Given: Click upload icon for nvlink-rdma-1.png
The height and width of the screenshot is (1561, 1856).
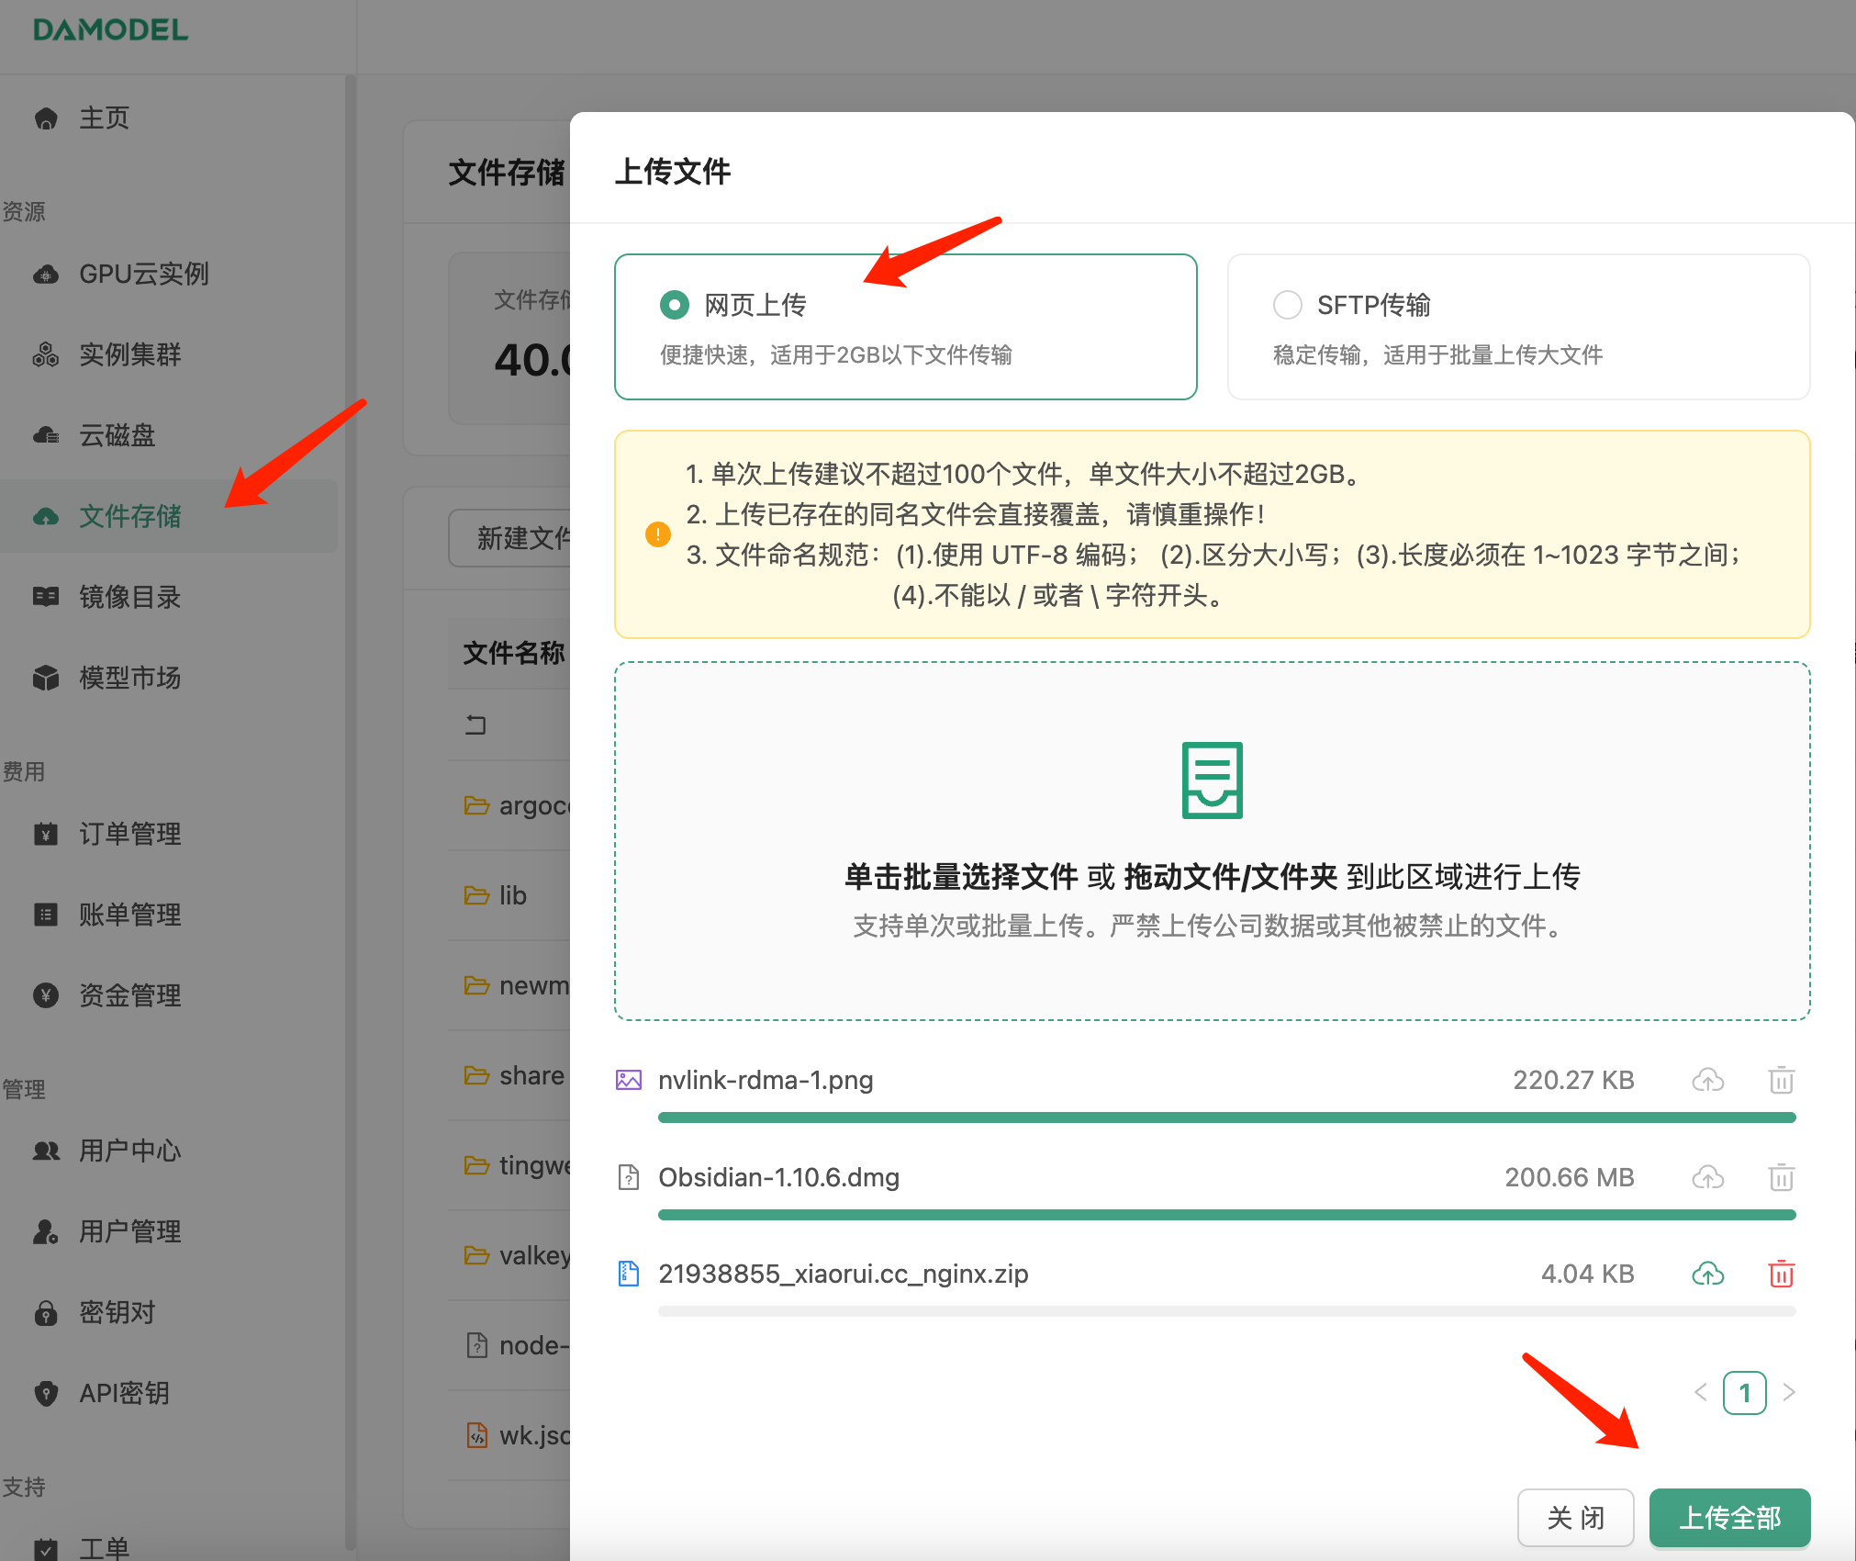Looking at the screenshot, I should click(x=1707, y=1080).
